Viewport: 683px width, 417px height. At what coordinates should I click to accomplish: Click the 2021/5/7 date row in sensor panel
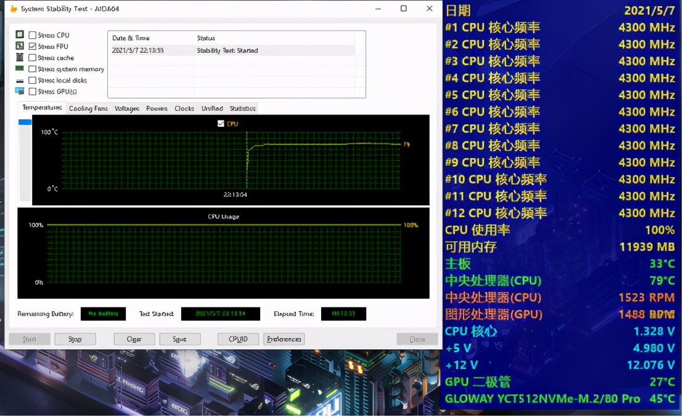(x=560, y=10)
